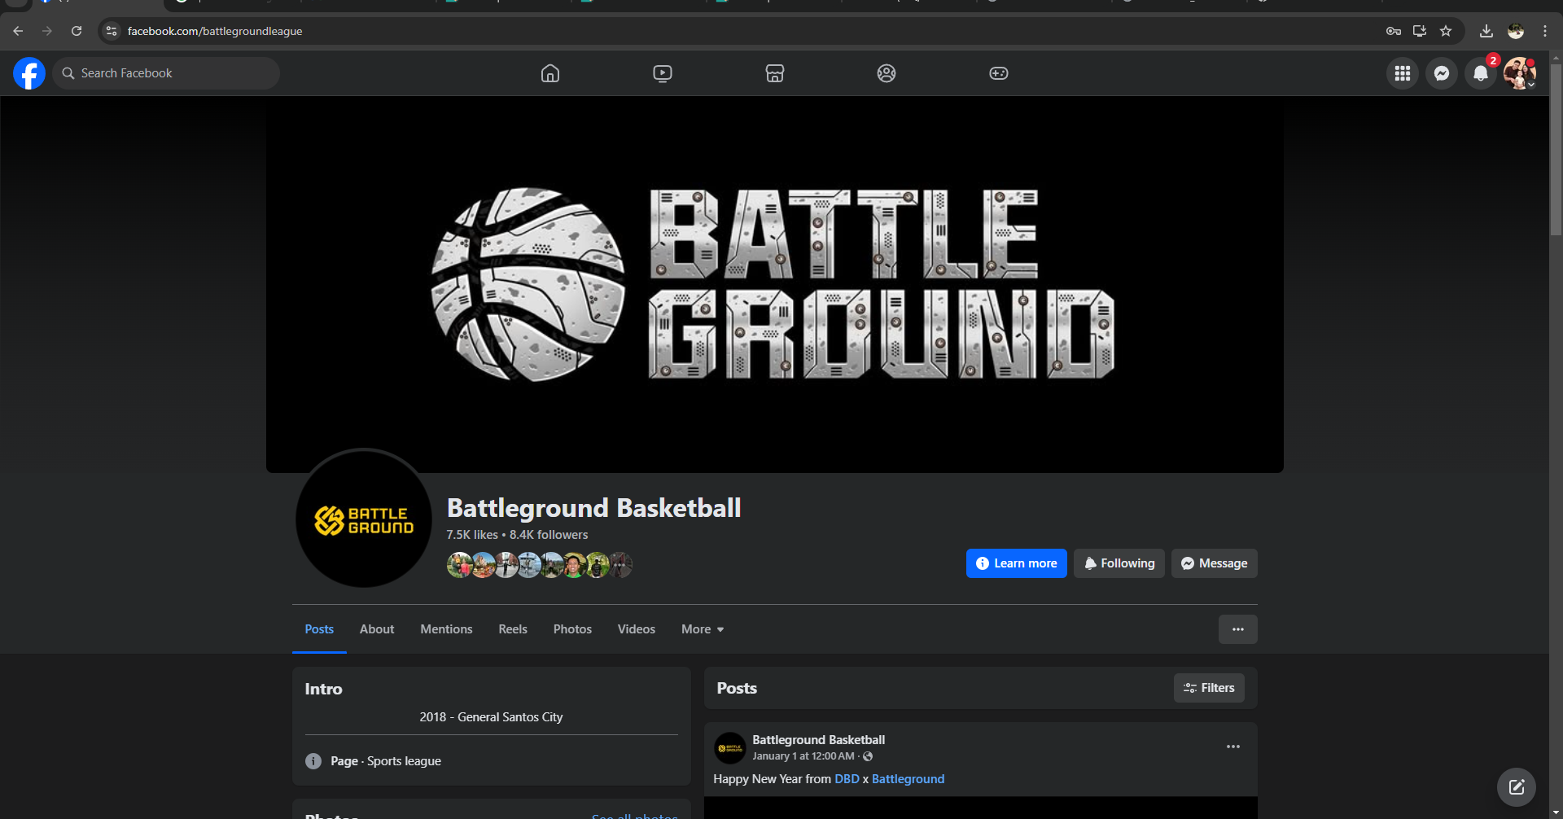Open the account profile picture menu

1520,73
